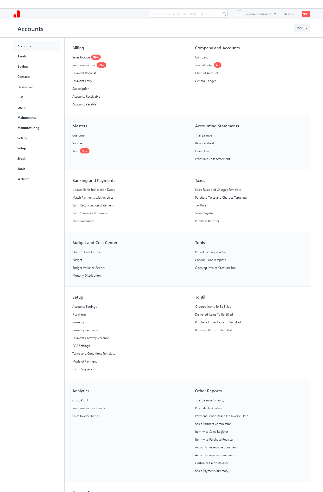This screenshot has height=492, width=323.
Task: Click the red app logo icon
Action: click(17, 14)
